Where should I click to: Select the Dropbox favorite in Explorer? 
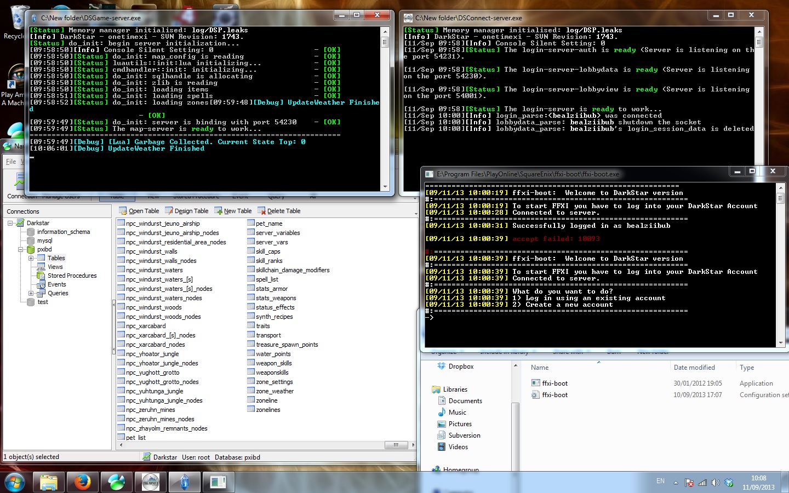(x=460, y=366)
